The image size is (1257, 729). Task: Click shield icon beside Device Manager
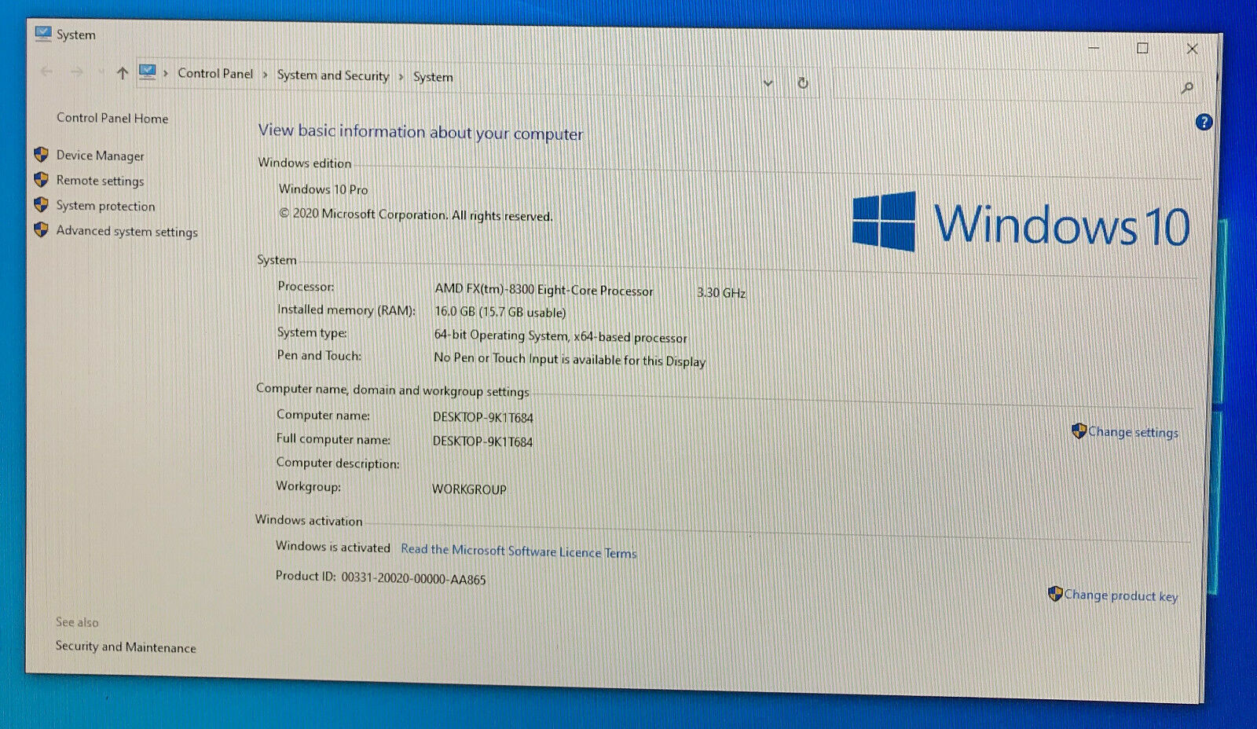[x=42, y=154]
